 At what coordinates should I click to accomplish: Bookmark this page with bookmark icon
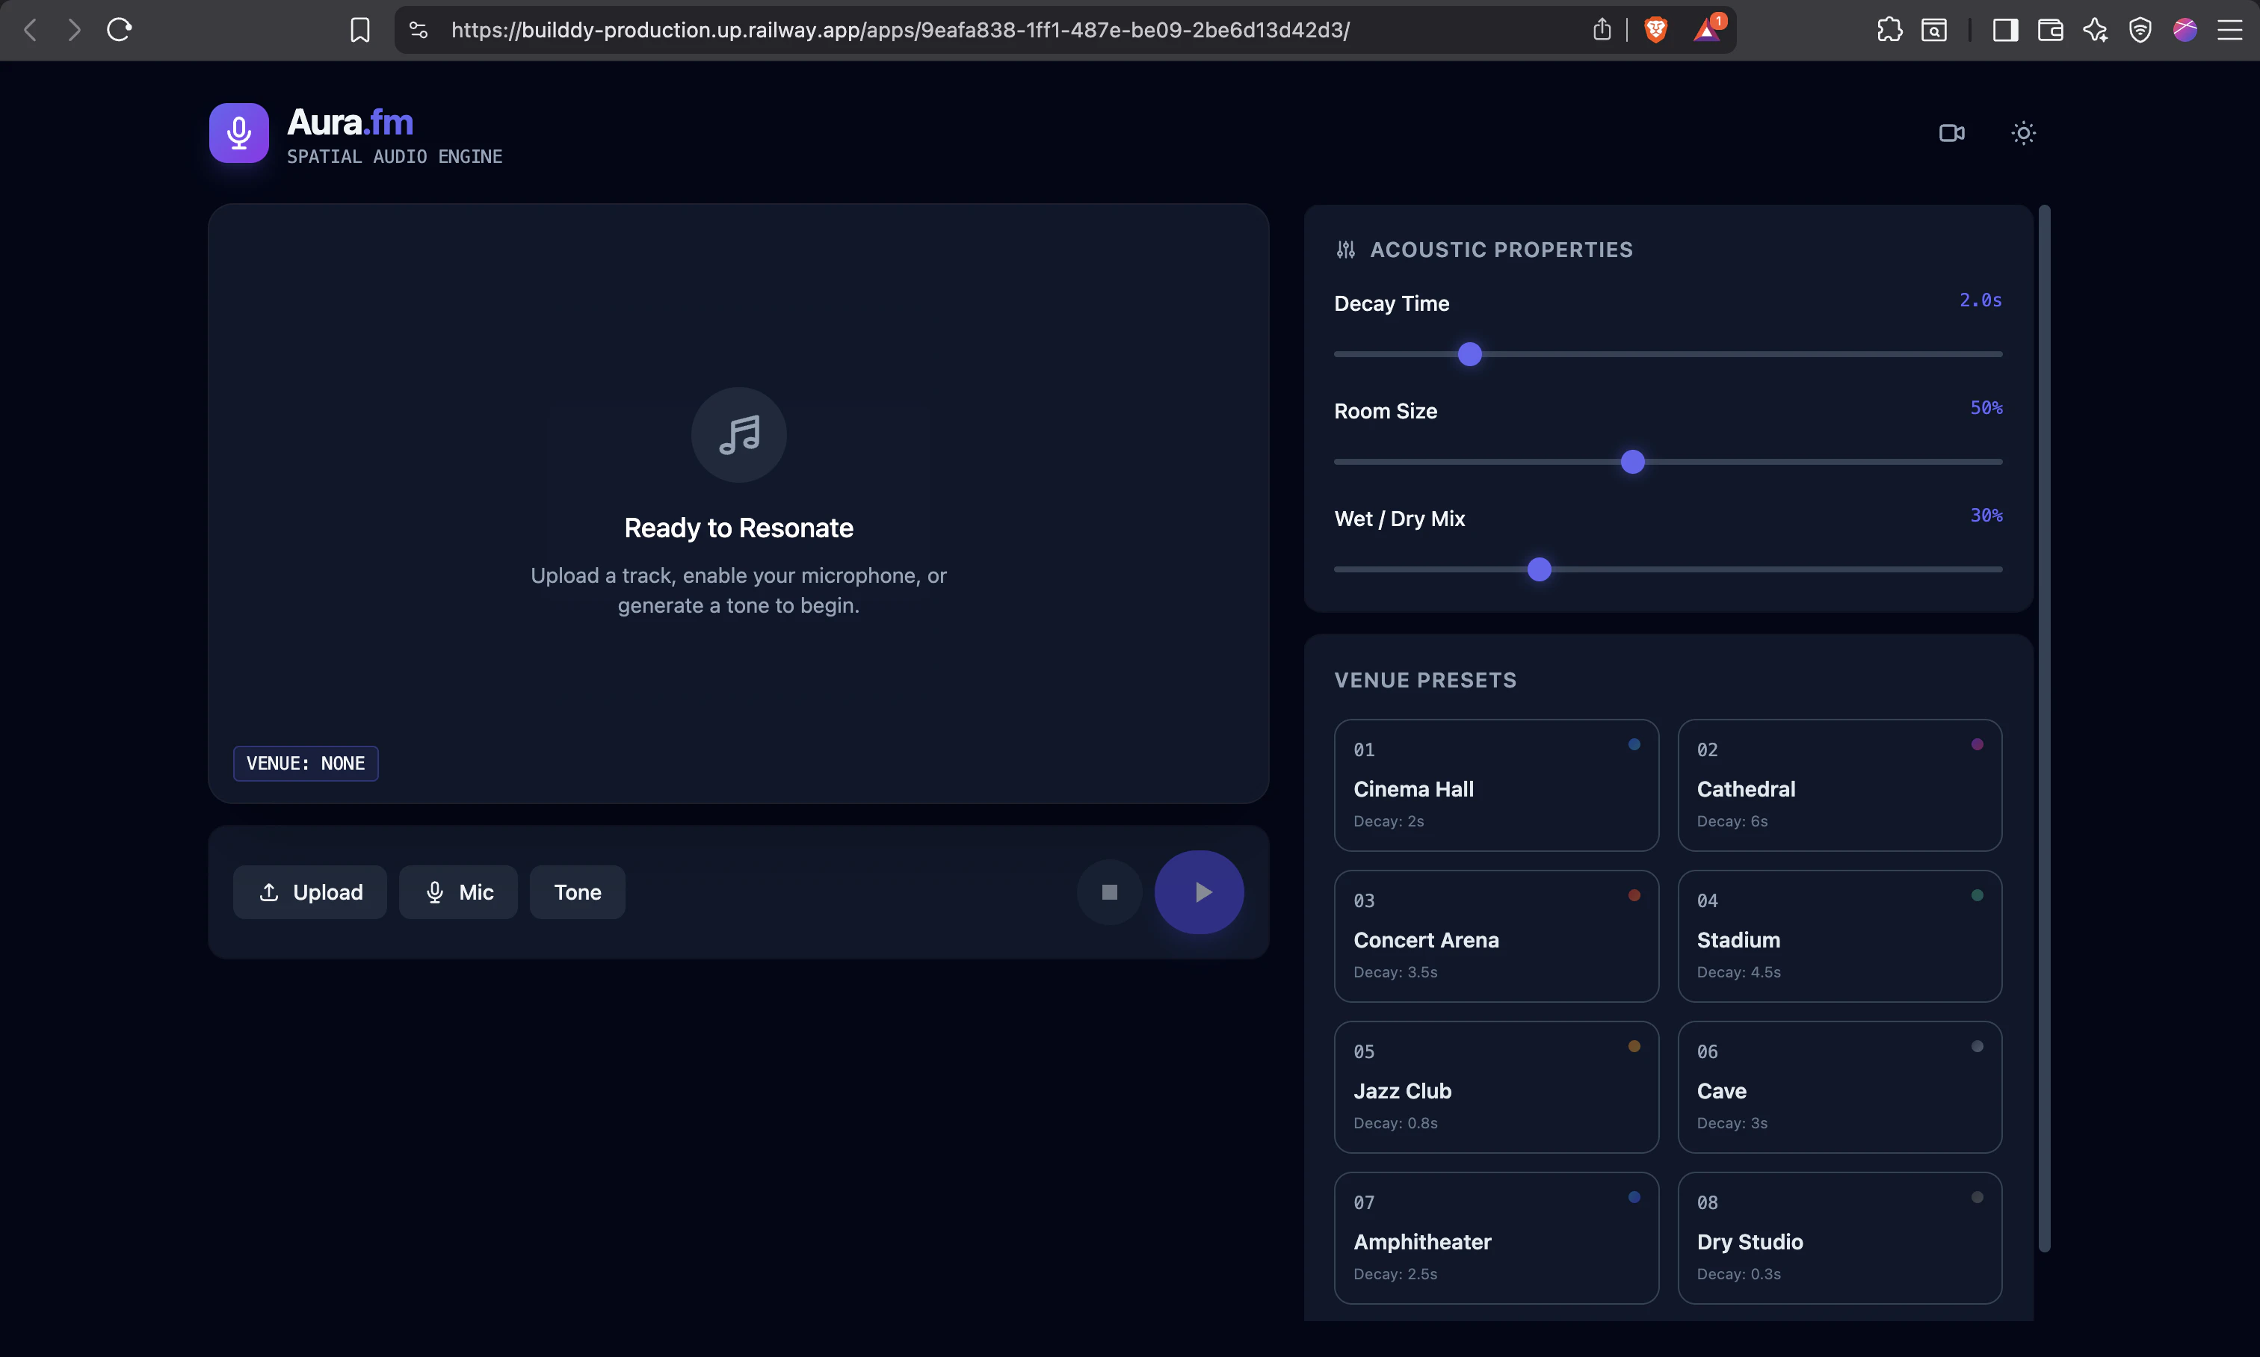click(x=359, y=30)
